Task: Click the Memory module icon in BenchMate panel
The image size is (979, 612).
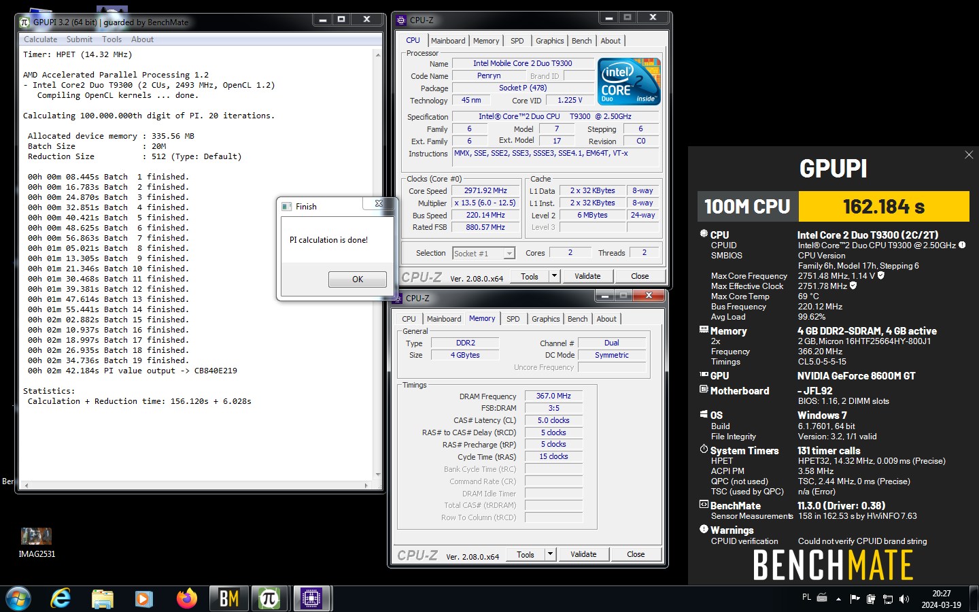Action: tap(704, 329)
